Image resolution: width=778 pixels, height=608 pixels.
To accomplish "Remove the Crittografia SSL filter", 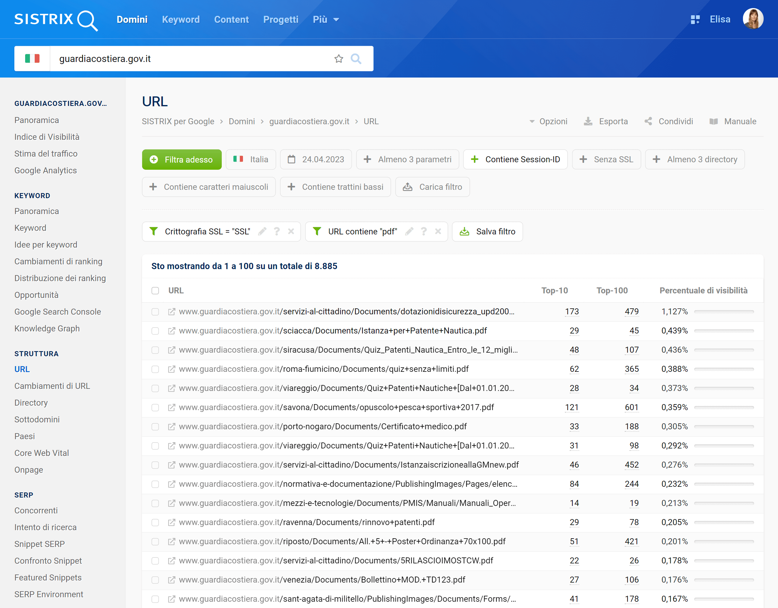I will pyautogui.click(x=291, y=232).
